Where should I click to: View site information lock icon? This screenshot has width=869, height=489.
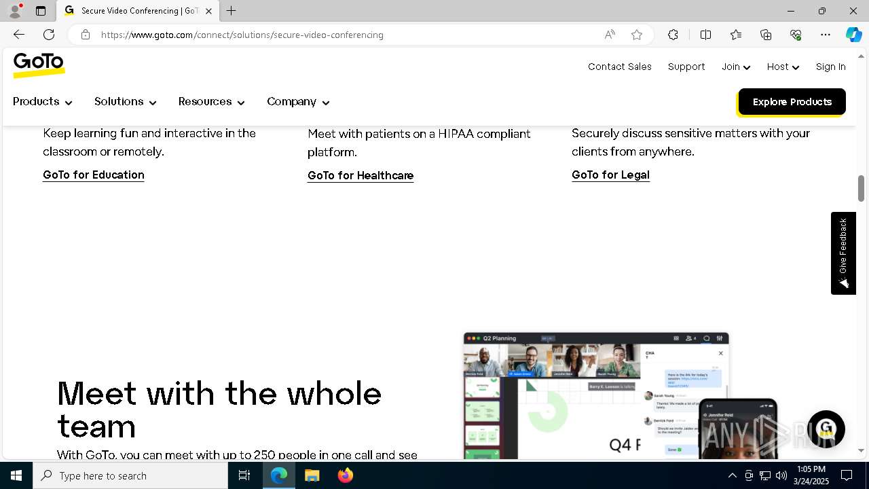86,35
